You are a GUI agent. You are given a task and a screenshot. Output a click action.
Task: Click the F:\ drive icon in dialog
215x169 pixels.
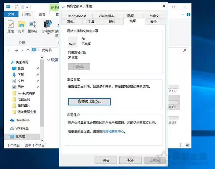[x=73, y=42]
